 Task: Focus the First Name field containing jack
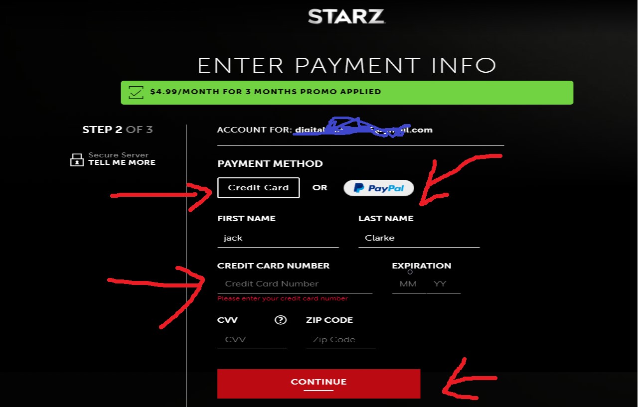tap(278, 238)
